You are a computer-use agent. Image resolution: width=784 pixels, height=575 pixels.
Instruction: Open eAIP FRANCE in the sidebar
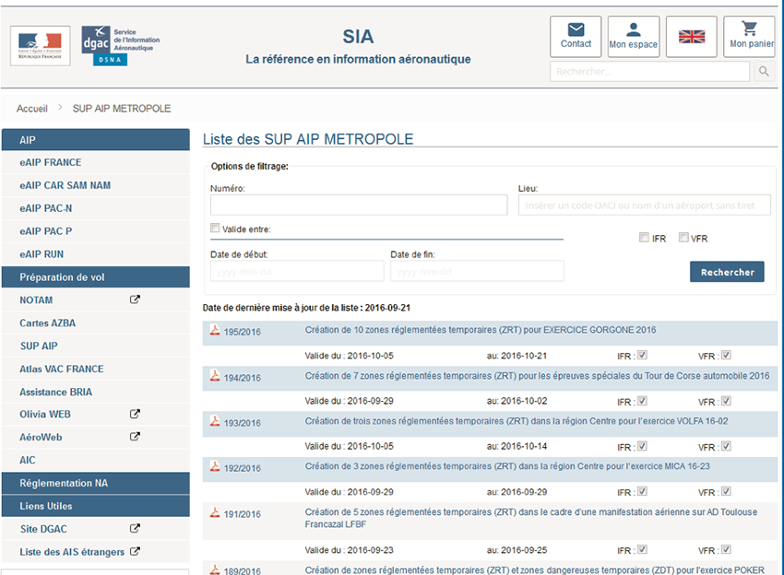96,162
